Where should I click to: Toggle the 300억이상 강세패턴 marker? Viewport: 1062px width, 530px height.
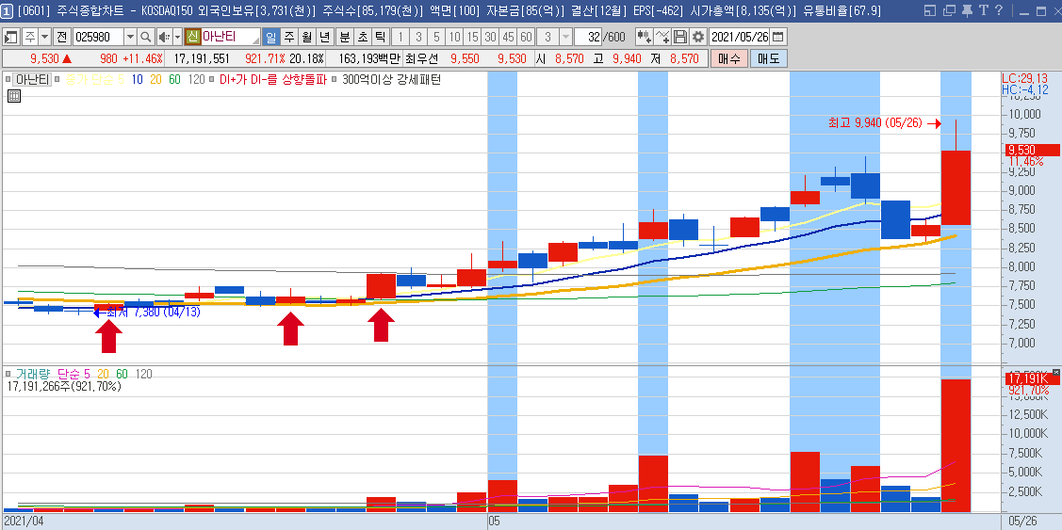coord(334,79)
